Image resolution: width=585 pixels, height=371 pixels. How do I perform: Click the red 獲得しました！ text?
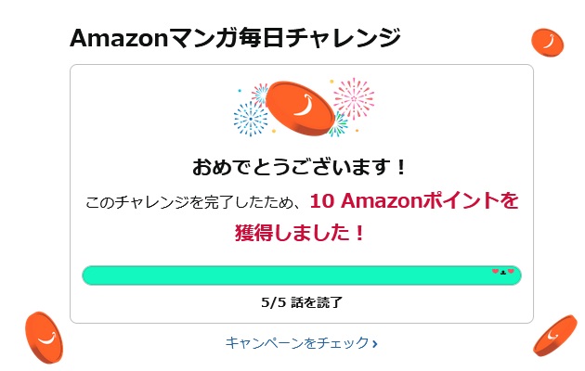(x=301, y=232)
